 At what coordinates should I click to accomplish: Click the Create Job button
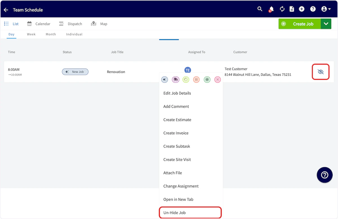[x=300, y=24]
